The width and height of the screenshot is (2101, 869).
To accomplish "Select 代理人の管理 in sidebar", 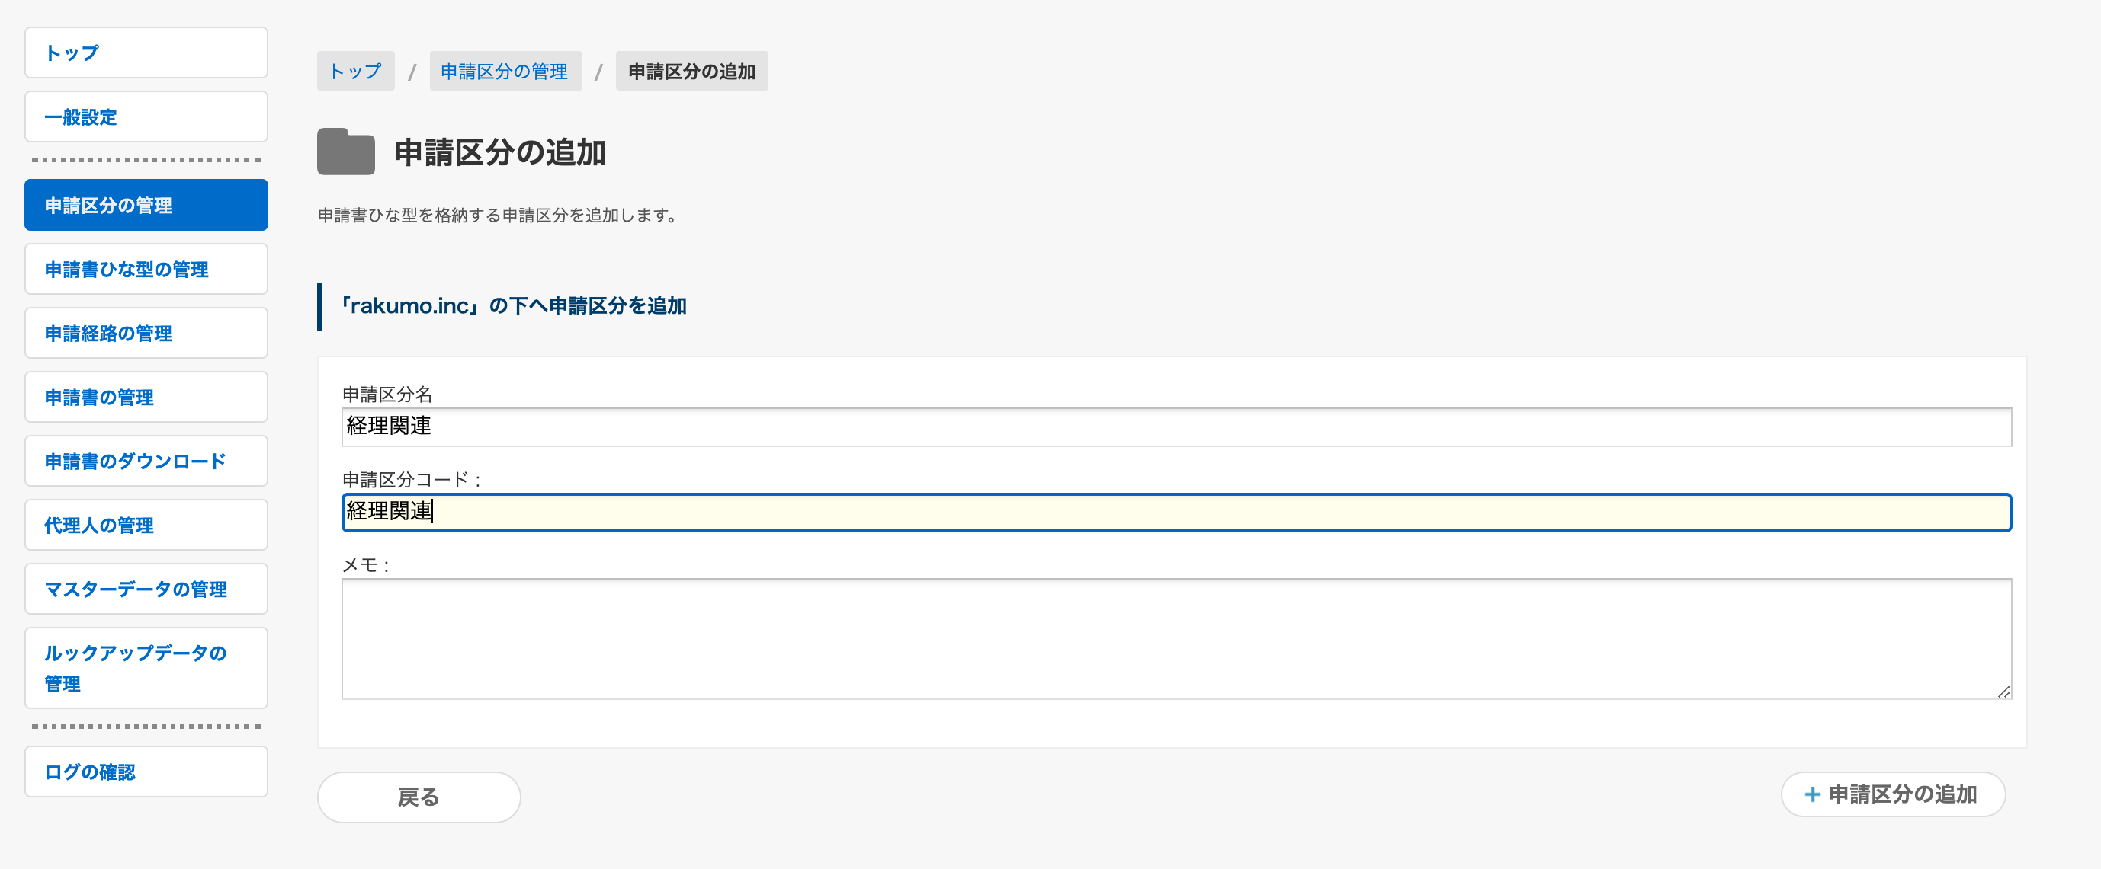I will 146,525.
